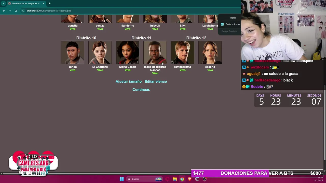Open the site info icon in address bar
326x183 pixels.
point(23,11)
